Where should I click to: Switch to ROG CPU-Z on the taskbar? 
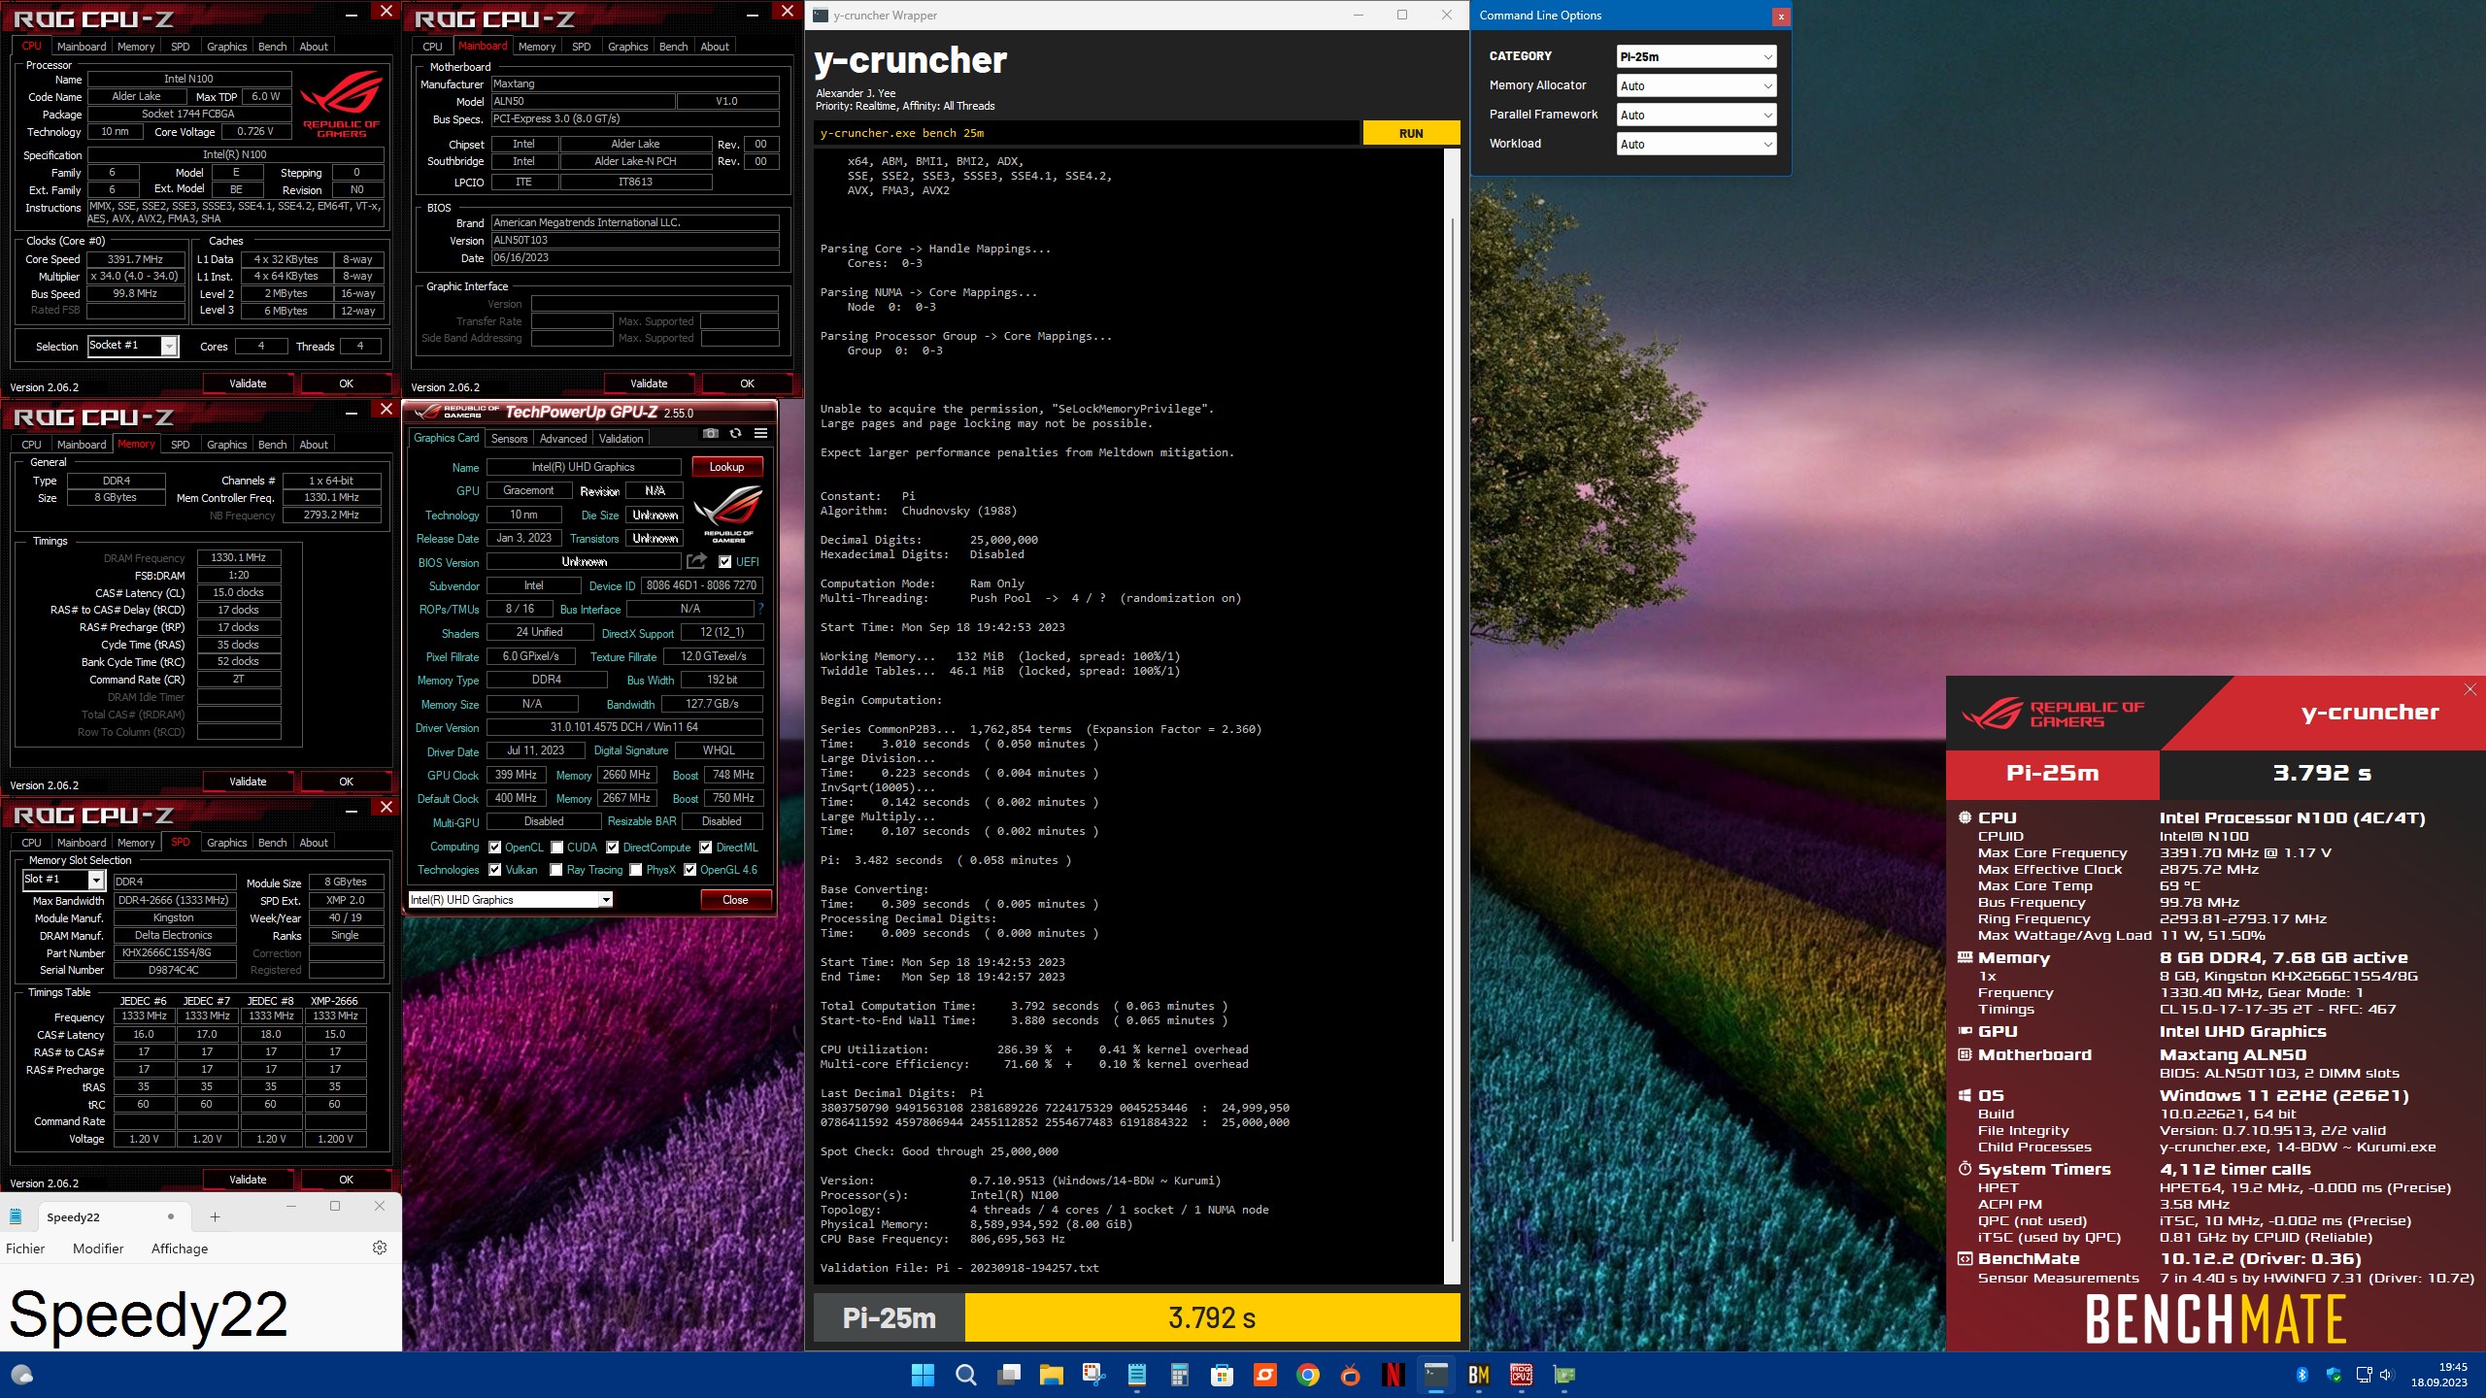point(1522,1375)
